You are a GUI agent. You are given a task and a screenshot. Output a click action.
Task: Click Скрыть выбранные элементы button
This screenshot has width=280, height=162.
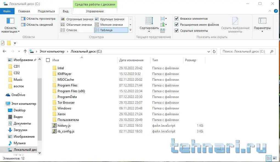point(235,25)
